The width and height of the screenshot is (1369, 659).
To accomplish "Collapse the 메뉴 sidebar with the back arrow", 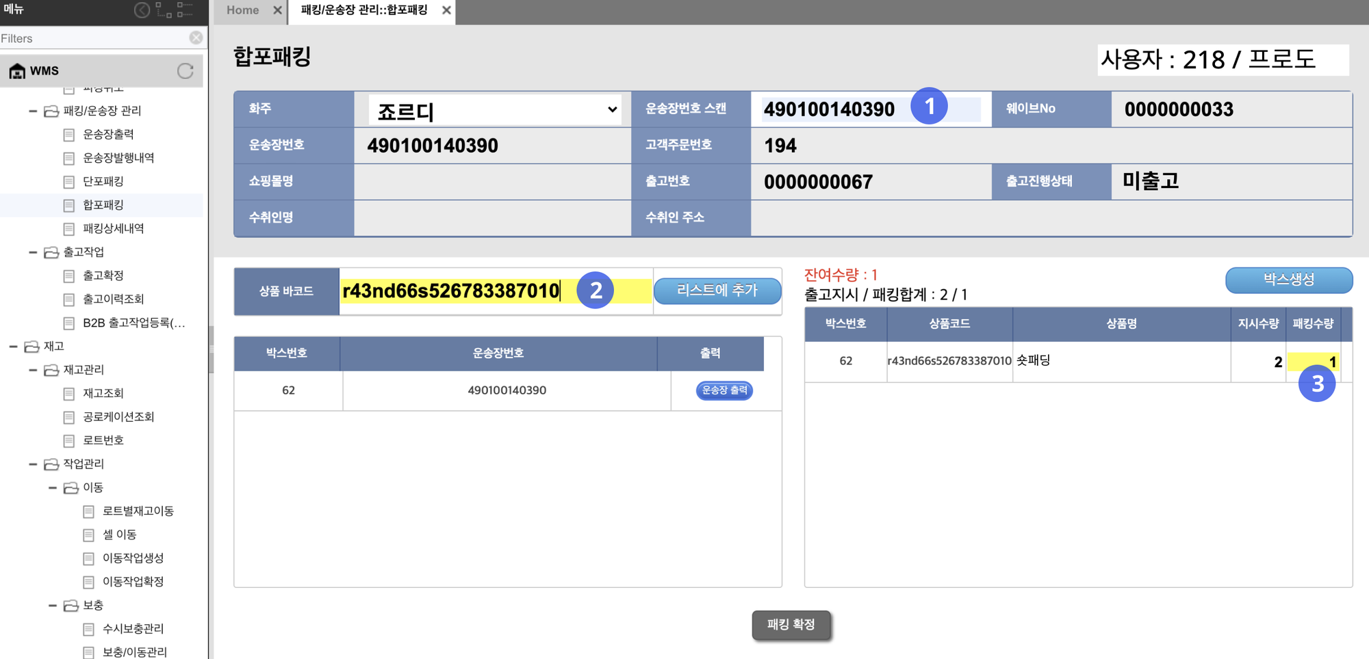I will (142, 10).
